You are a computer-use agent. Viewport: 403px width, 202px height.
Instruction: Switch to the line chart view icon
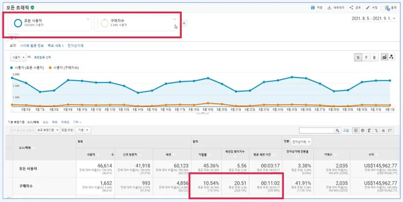384,57
